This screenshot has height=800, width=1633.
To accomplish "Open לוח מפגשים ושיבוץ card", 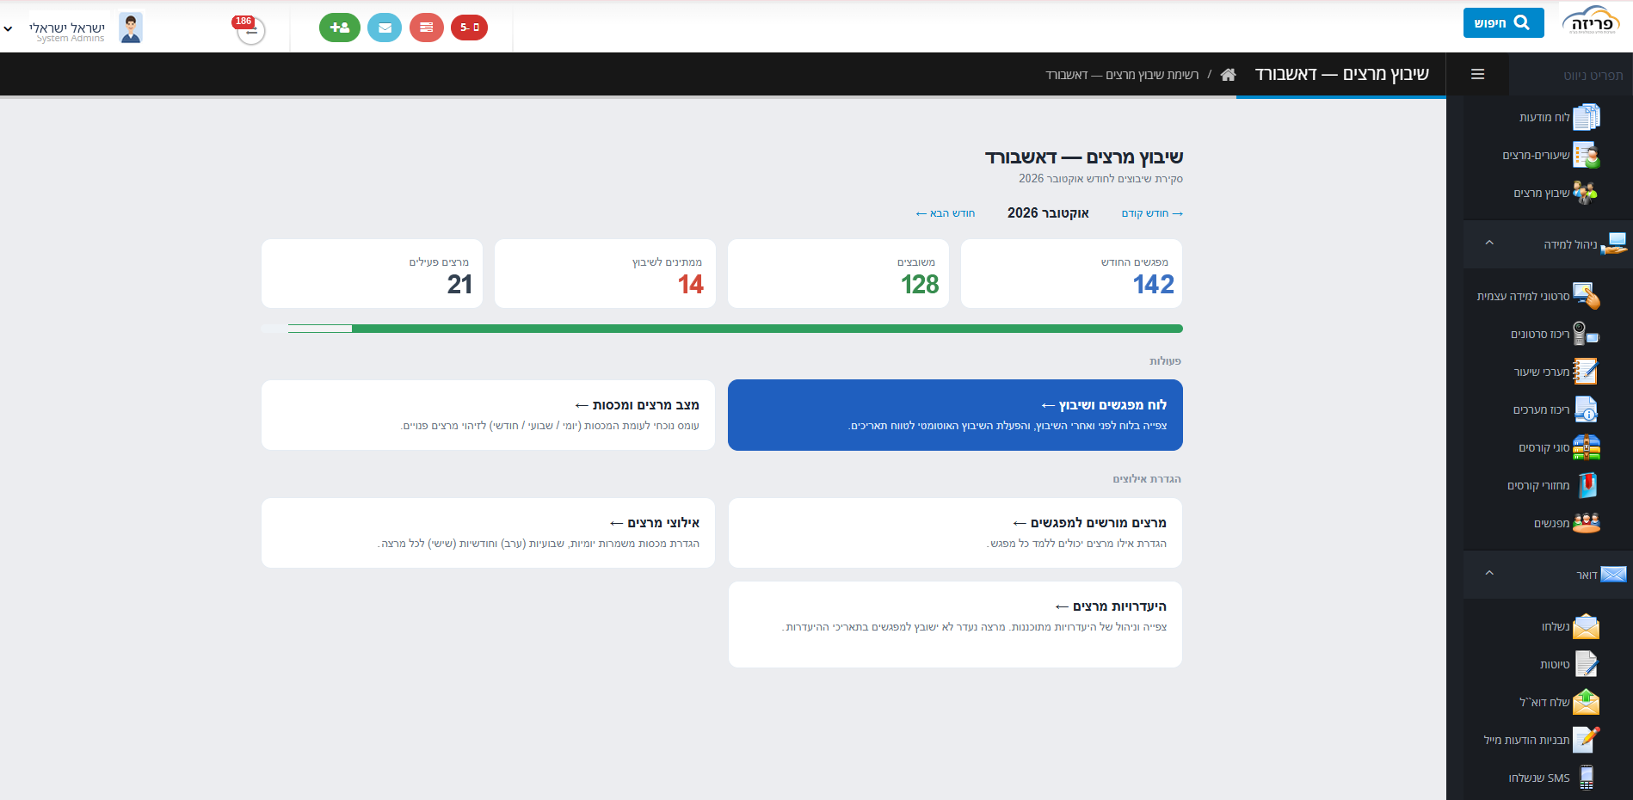I will 955,415.
